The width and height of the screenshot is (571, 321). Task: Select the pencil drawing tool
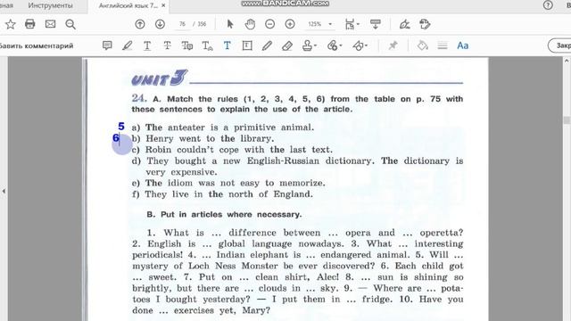(x=267, y=45)
